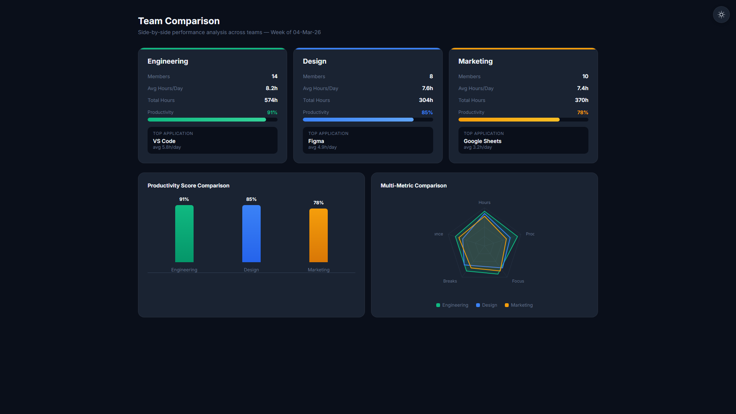This screenshot has height=414, width=736.
Task: Click Design members value 8
Action: pyautogui.click(x=431, y=76)
